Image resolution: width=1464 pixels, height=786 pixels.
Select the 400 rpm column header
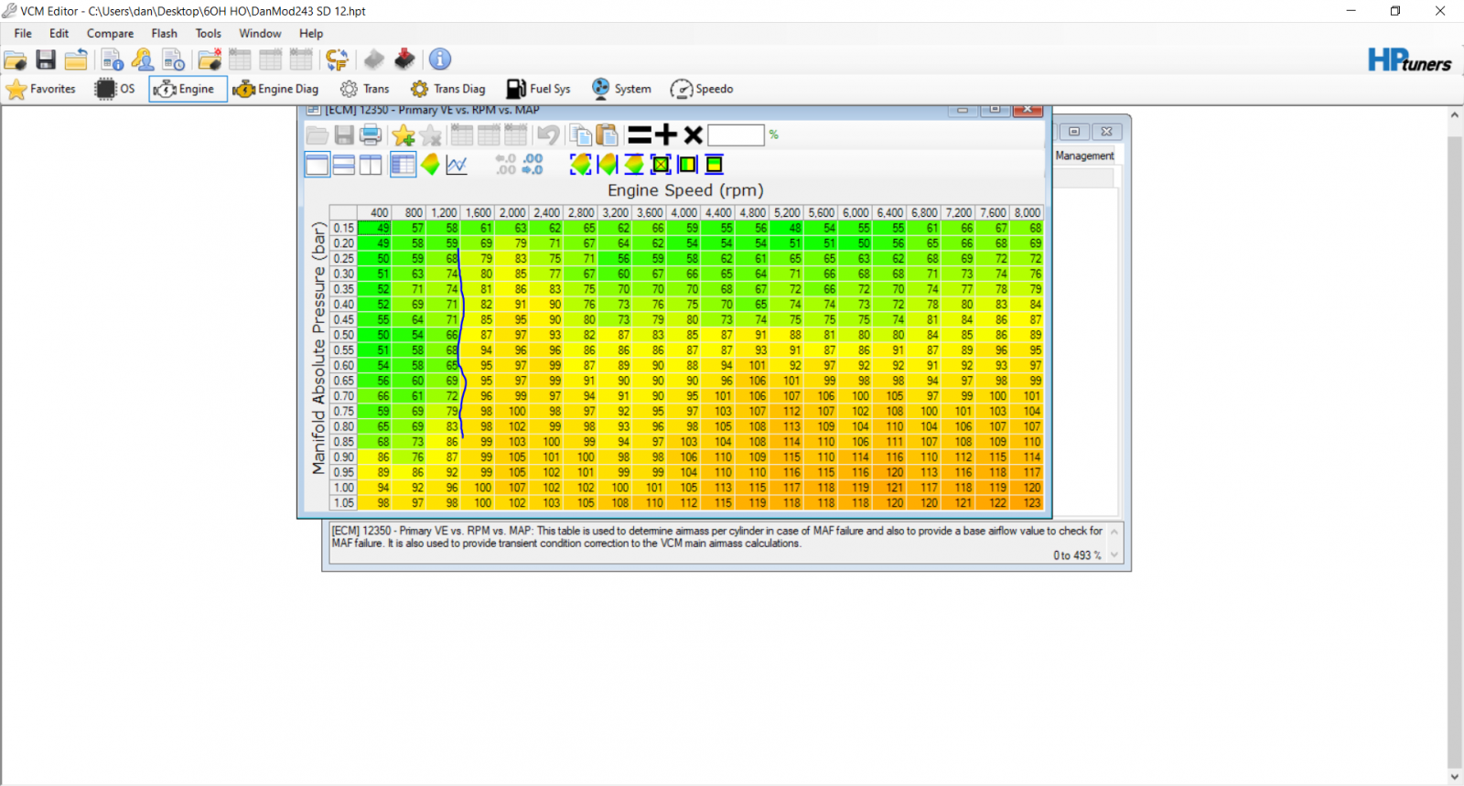click(374, 212)
